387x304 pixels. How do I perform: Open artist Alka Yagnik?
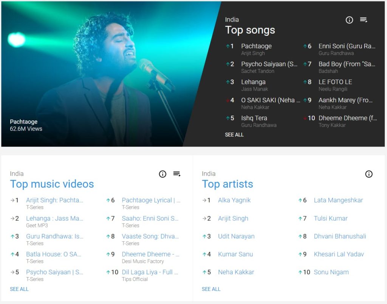point(234,200)
